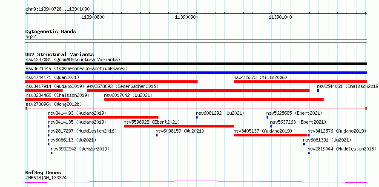Viewport: 379px width, 187px height.
Task: Select the esv3678893 (Besenbacher2015) label
Action: [x=123, y=86]
